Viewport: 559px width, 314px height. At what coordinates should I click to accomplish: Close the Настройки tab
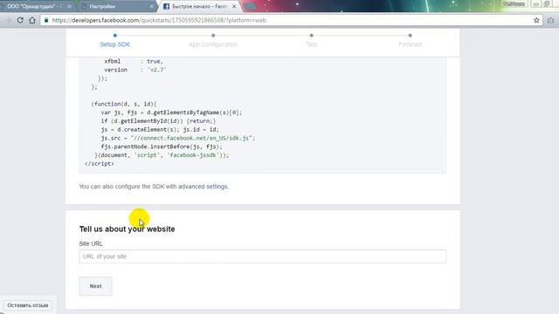click(152, 6)
